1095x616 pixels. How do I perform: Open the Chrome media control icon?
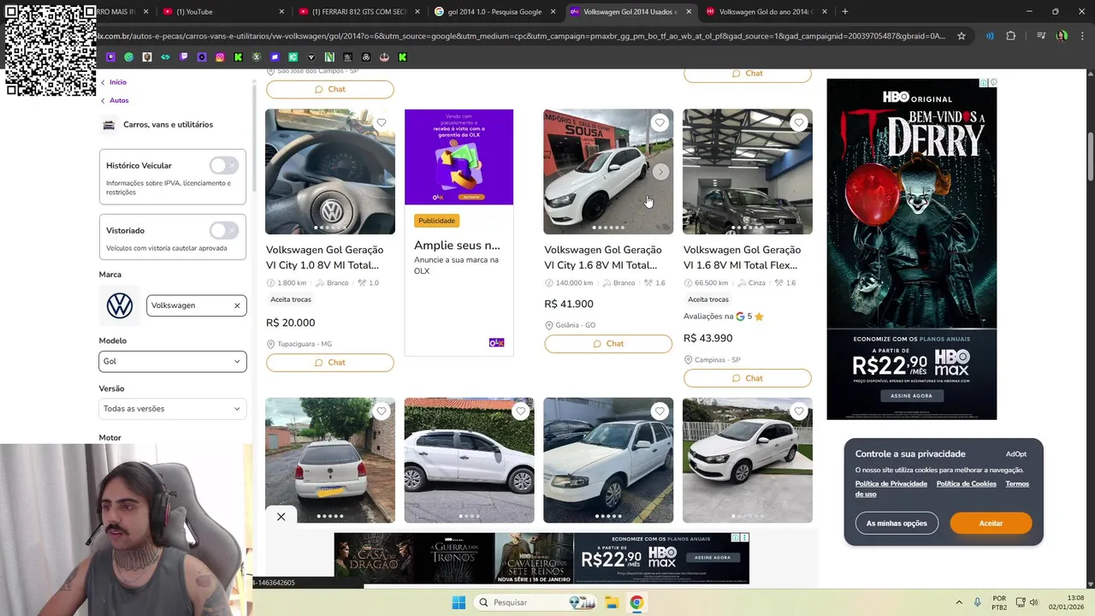pos(1041,36)
